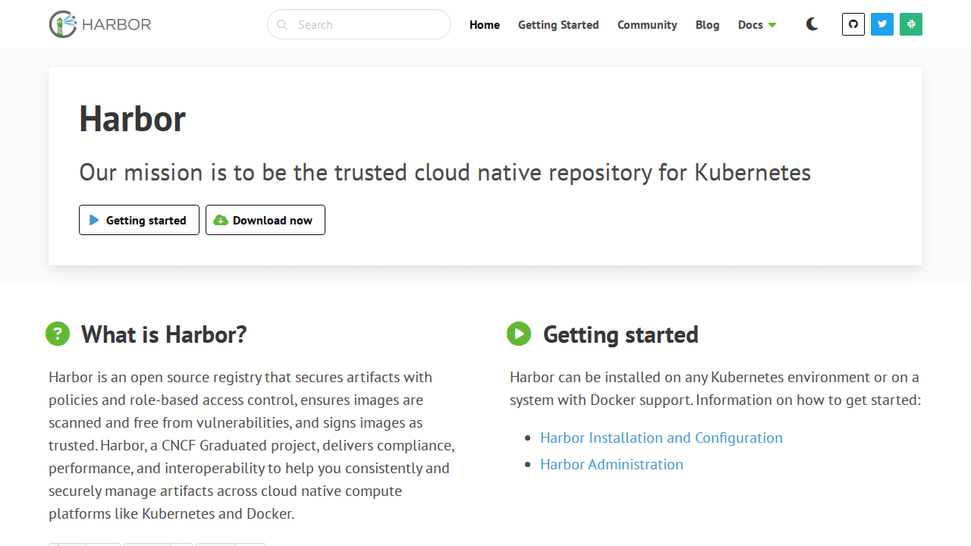Click the Harbor lighthouse logo
This screenshot has width=971, height=546.
[x=64, y=24]
